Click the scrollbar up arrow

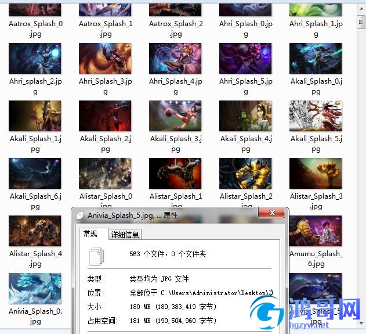(x=361, y=8)
